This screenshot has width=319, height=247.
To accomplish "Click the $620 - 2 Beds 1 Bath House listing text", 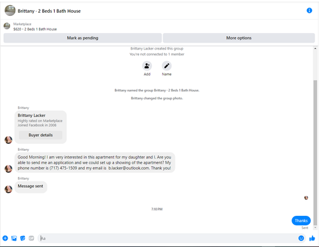I will [35, 29].
